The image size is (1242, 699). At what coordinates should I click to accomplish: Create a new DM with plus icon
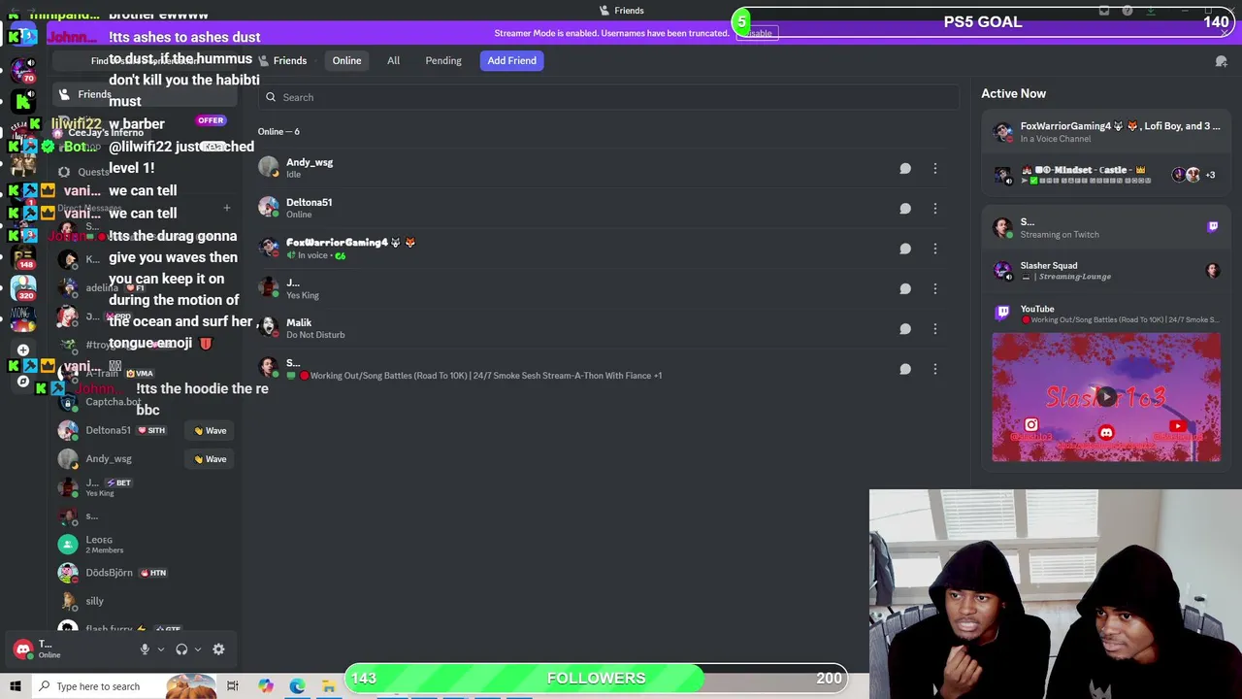coord(227,208)
